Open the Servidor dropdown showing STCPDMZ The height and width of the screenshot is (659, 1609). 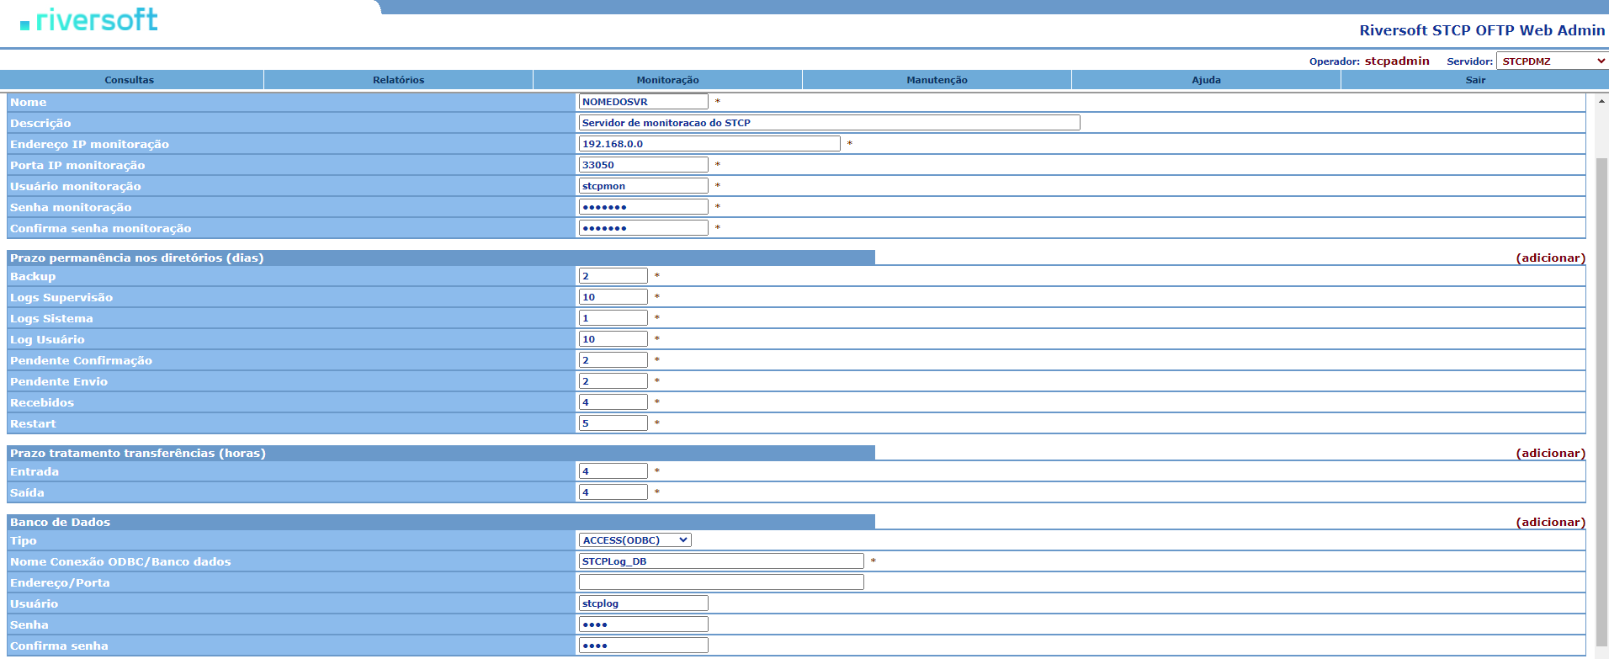tap(1552, 61)
